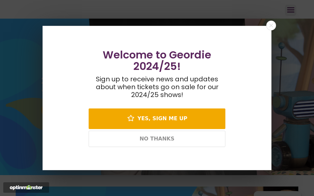Click the Welcome to Geordie 2024/25 heading
314x196 pixels.
pos(157,60)
